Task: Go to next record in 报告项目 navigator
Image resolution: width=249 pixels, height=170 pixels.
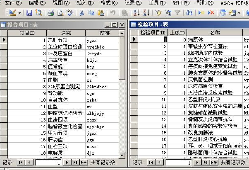Action: pyautogui.click(x=67, y=163)
